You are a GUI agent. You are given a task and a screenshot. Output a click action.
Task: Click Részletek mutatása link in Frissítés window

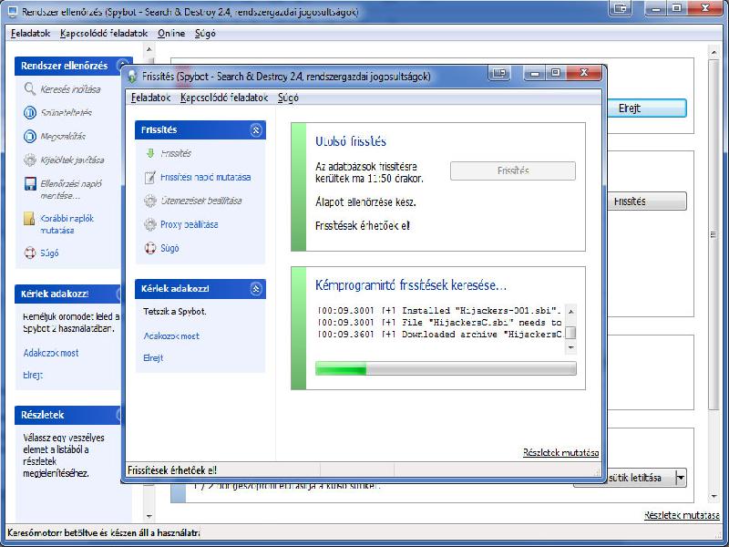[560, 452]
